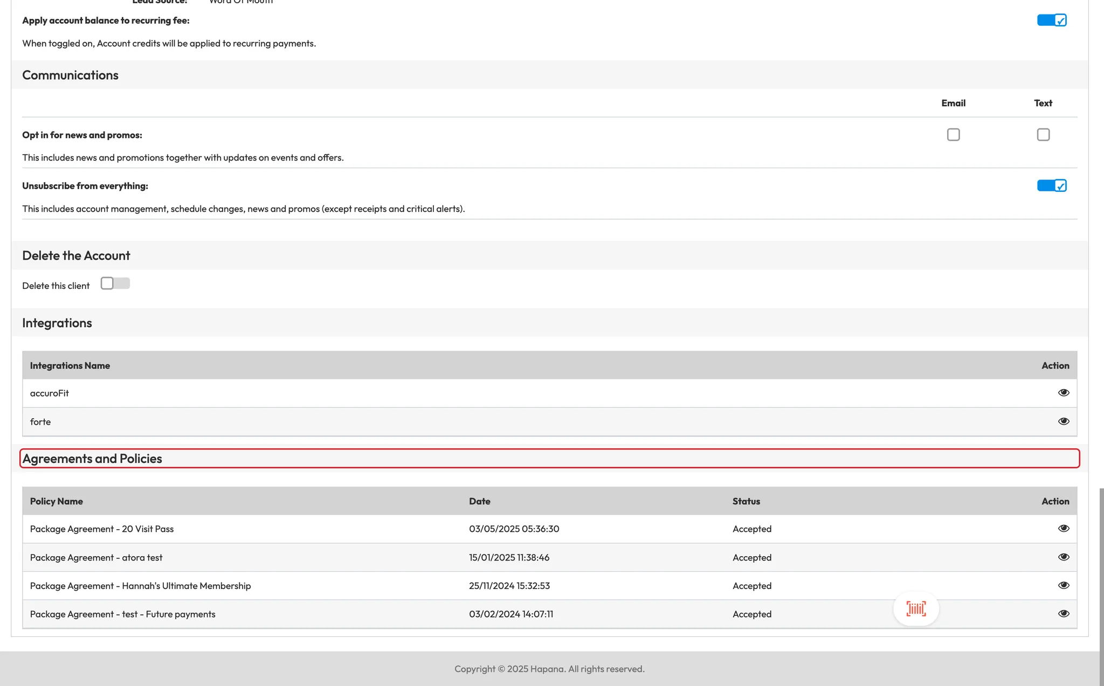This screenshot has width=1104, height=686.
Task: View the forte integration eye icon
Action: click(x=1063, y=421)
